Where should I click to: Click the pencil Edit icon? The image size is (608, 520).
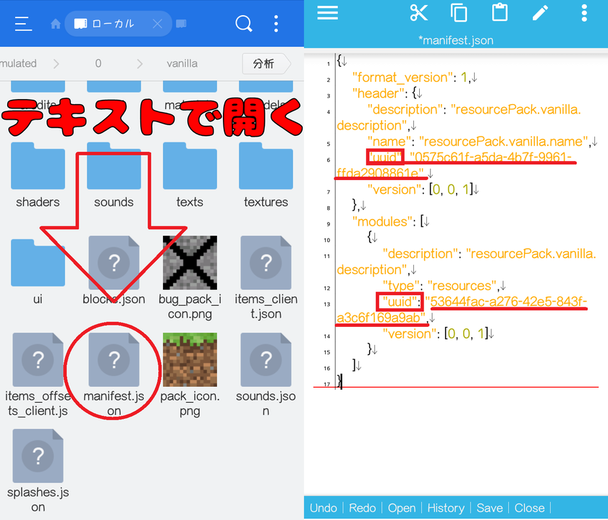[540, 13]
